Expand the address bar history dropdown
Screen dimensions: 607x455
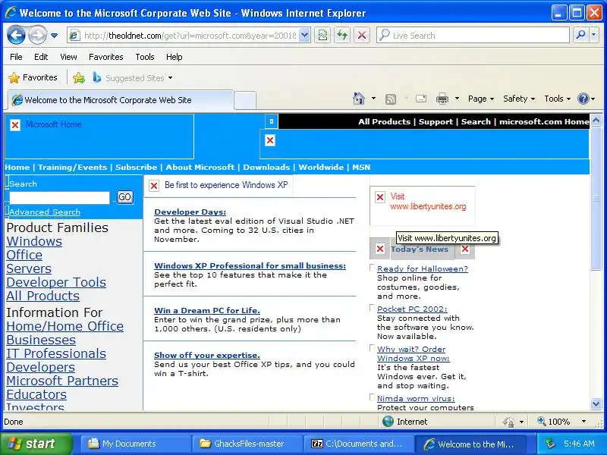point(305,36)
